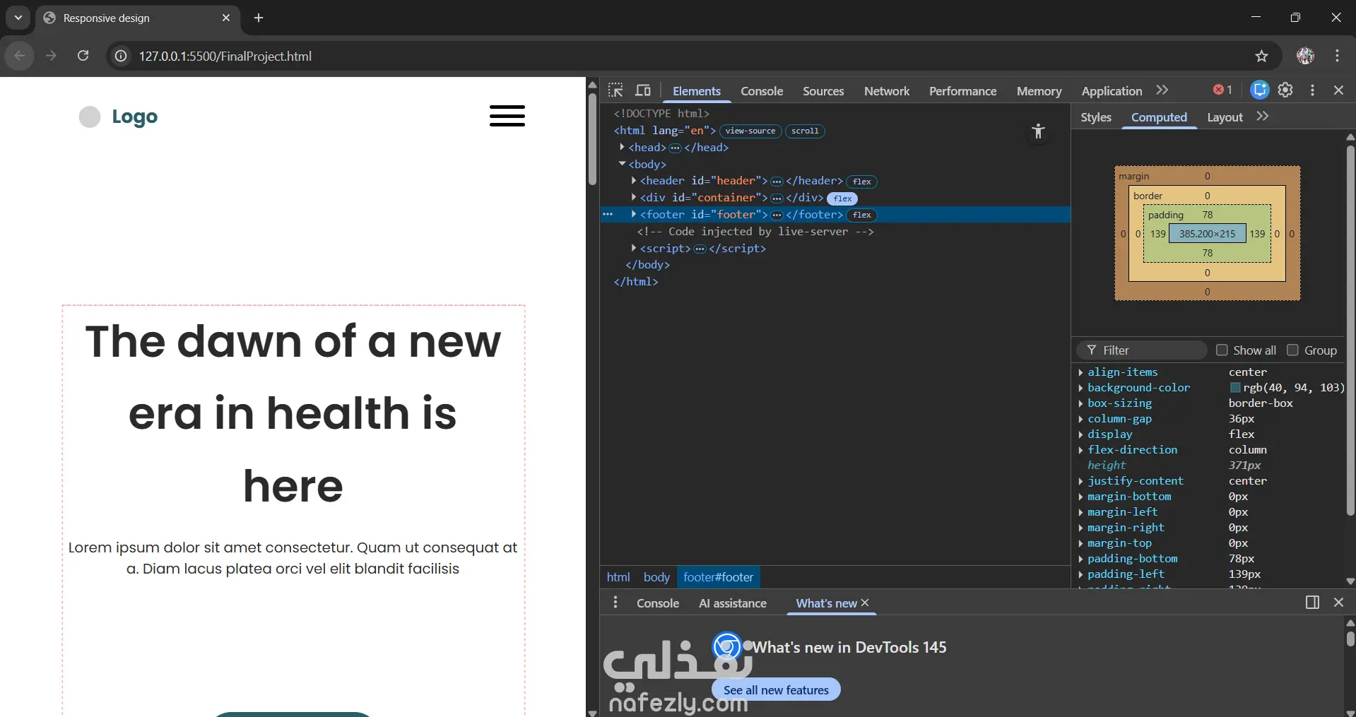Open the Memory panel tab
Image resolution: width=1356 pixels, height=717 pixels.
1039,91
